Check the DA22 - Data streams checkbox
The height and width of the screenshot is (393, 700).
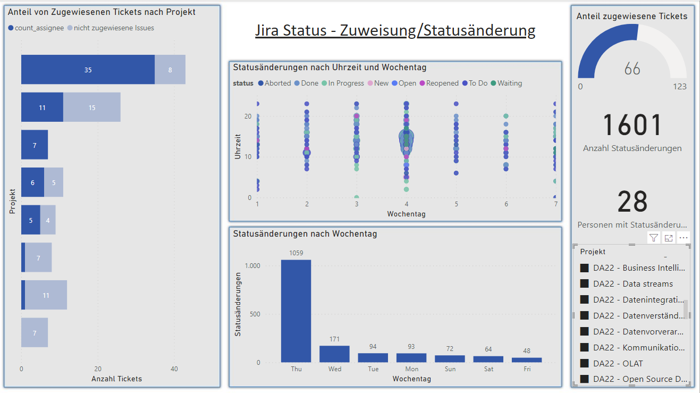pos(585,284)
